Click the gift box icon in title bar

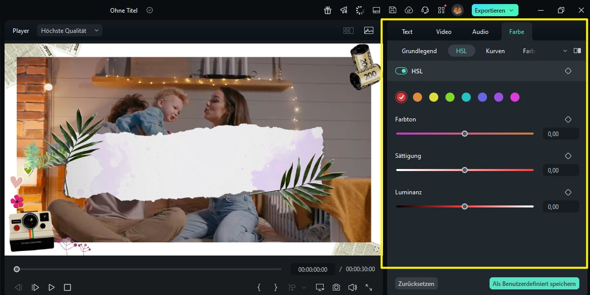(328, 10)
